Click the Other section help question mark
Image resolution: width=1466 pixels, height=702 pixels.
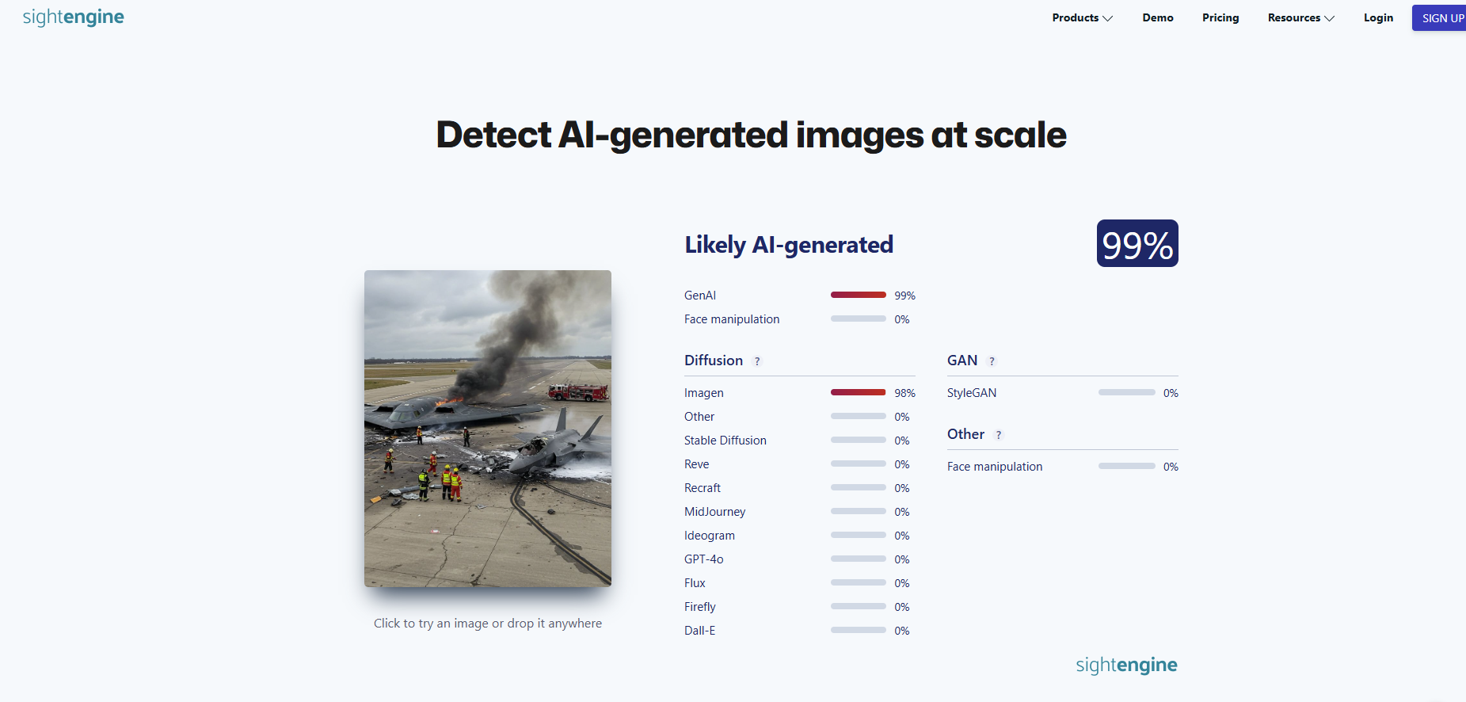pyautogui.click(x=999, y=435)
